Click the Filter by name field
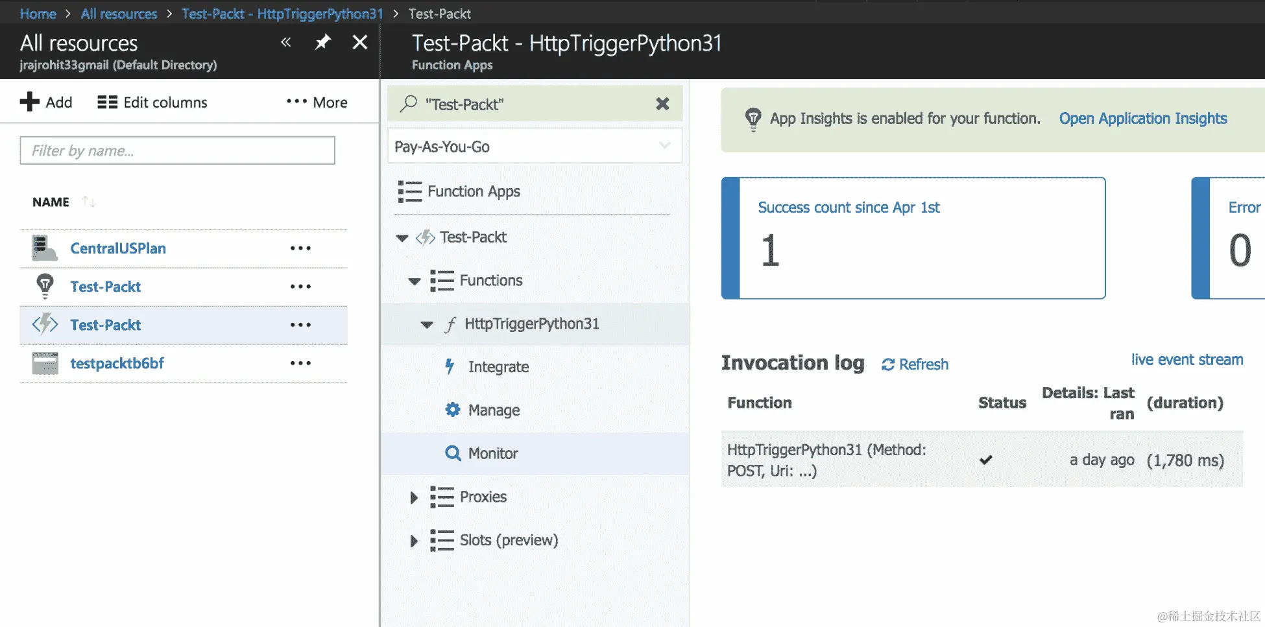 pos(177,150)
